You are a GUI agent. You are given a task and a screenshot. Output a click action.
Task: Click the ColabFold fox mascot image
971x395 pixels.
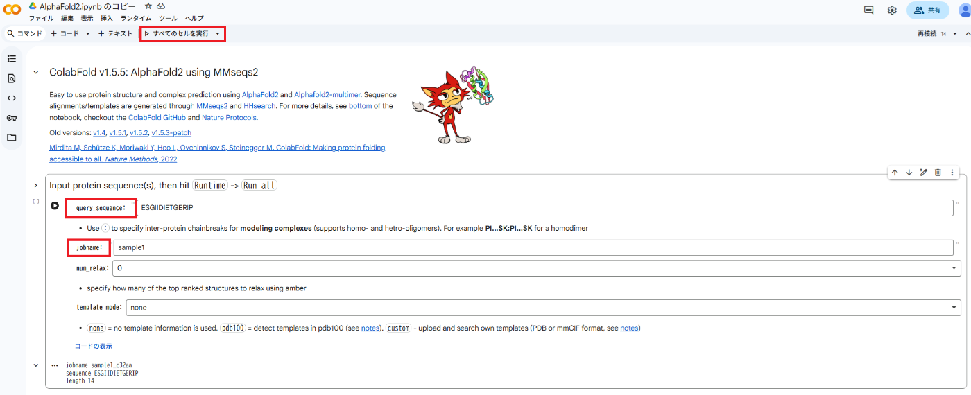click(x=454, y=105)
